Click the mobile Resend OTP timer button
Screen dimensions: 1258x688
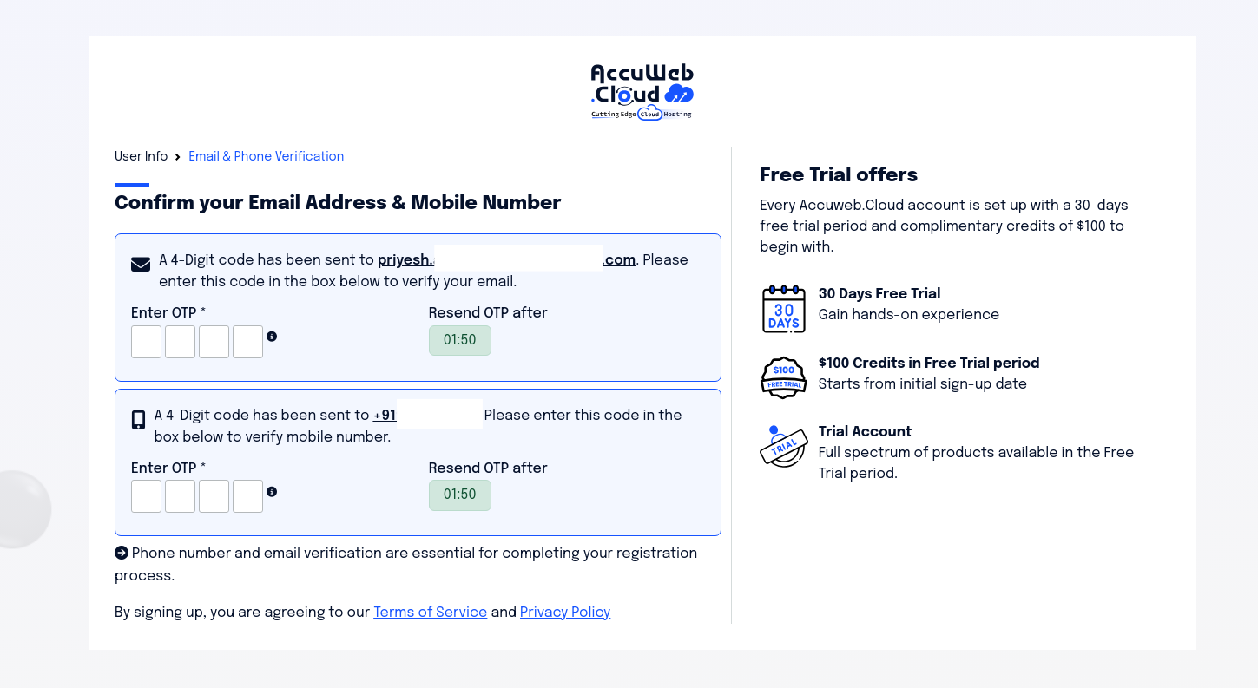(460, 495)
